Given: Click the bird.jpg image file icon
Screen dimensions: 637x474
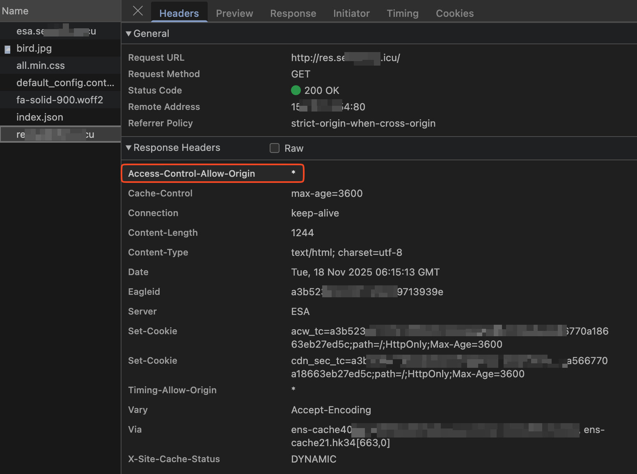Looking at the screenshot, I should click(7, 49).
